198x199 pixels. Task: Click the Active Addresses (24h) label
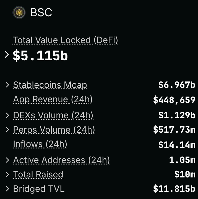[62, 160]
